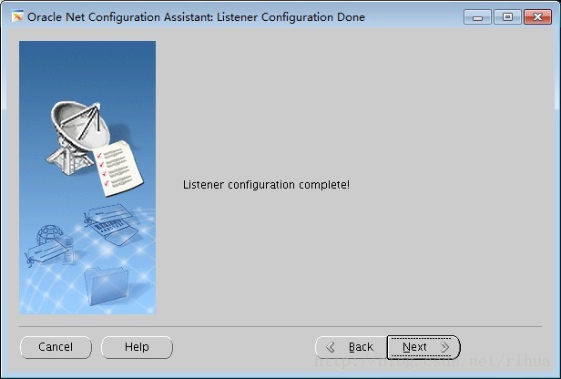Maximize the Oracle Net Configuration window
This screenshot has height=379, width=561.
tap(507, 16)
